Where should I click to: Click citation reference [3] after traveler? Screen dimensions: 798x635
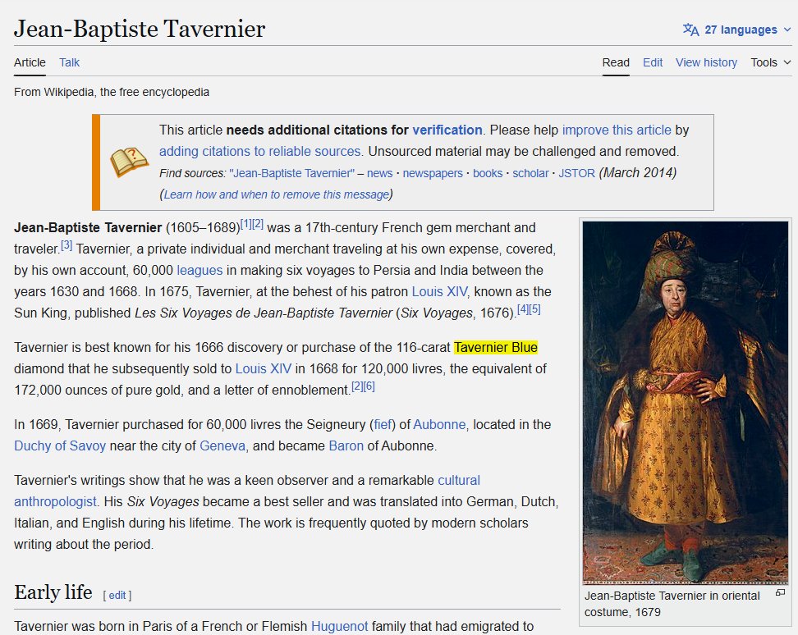pos(66,245)
